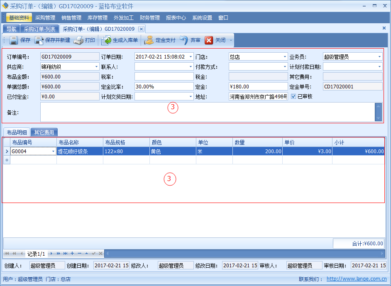This screenshot has width=391, height=286.
Task: Expand the 业务员 salesperson dropdown
Action: tap(379, 57)
